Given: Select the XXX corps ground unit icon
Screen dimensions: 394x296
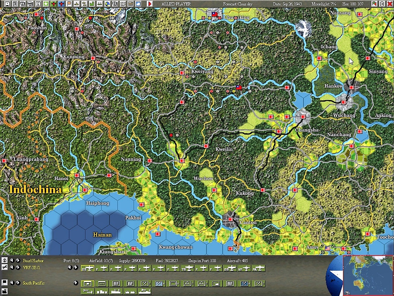Looking at the screenshot, I should (x=102, y=284).
